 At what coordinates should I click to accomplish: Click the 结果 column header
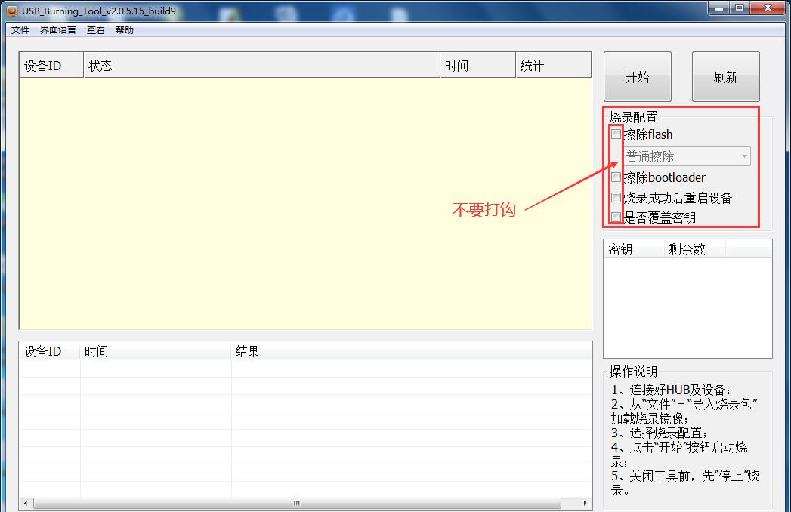click(411, 351)
